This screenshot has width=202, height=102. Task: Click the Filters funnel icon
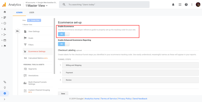pyautogui.click(x=25, y=45)
